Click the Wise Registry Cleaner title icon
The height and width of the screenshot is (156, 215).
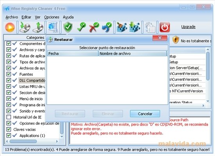7,9
